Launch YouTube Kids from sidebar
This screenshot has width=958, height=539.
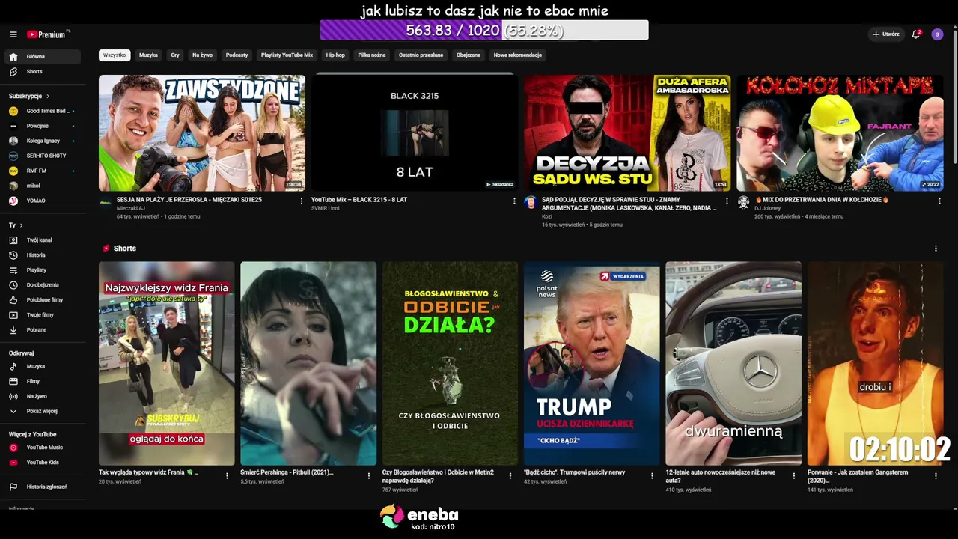pos(43,463)
